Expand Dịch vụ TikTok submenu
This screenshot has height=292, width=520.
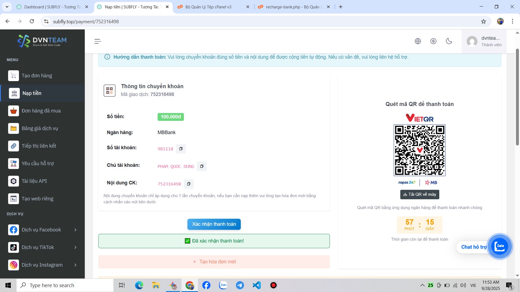(42, 247)
